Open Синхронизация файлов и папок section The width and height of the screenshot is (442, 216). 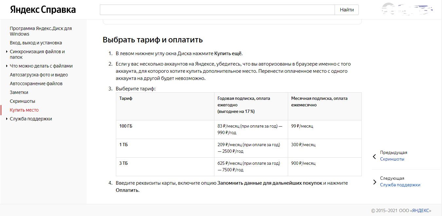[37, 54]
